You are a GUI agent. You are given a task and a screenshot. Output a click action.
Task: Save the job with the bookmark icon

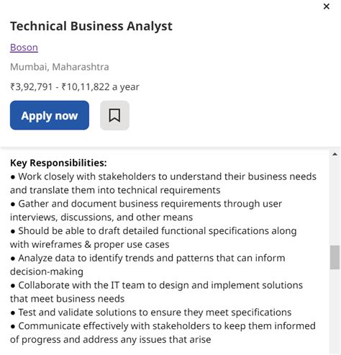[x=114, y=115]
